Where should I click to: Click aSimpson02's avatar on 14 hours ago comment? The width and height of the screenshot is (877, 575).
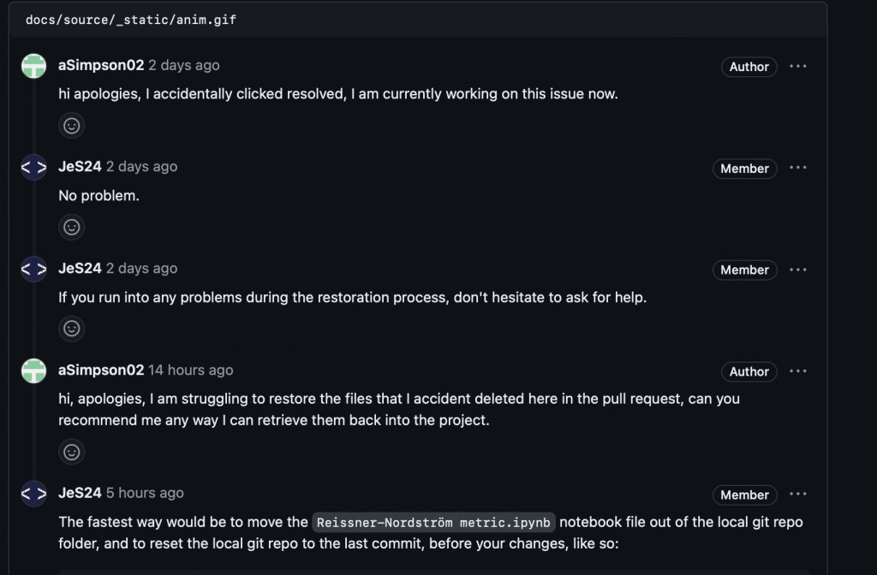(33, 371)
